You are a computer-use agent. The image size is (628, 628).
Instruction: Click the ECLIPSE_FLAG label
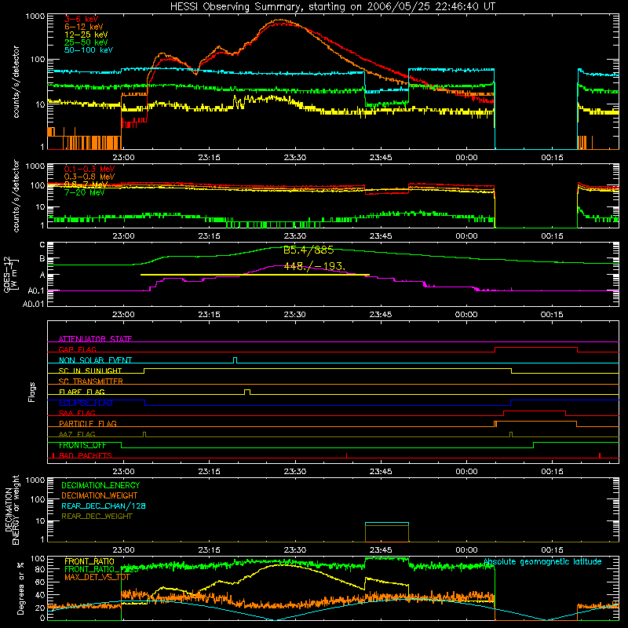(x=86, y=403)
